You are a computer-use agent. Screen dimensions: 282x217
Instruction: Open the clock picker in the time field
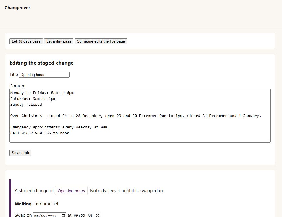pyautogui.click(x=97, y=215)
